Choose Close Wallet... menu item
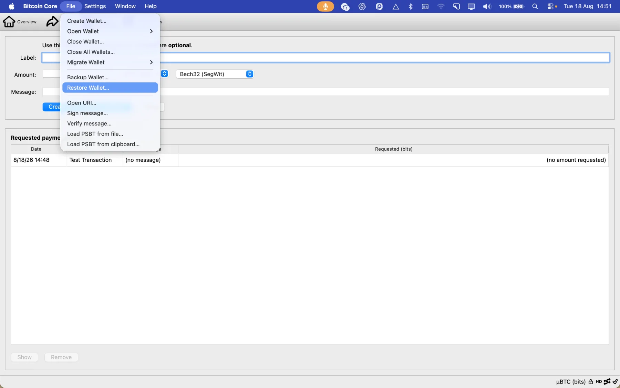Viewport: 620px width, 388px height. (x=110, y=41)
